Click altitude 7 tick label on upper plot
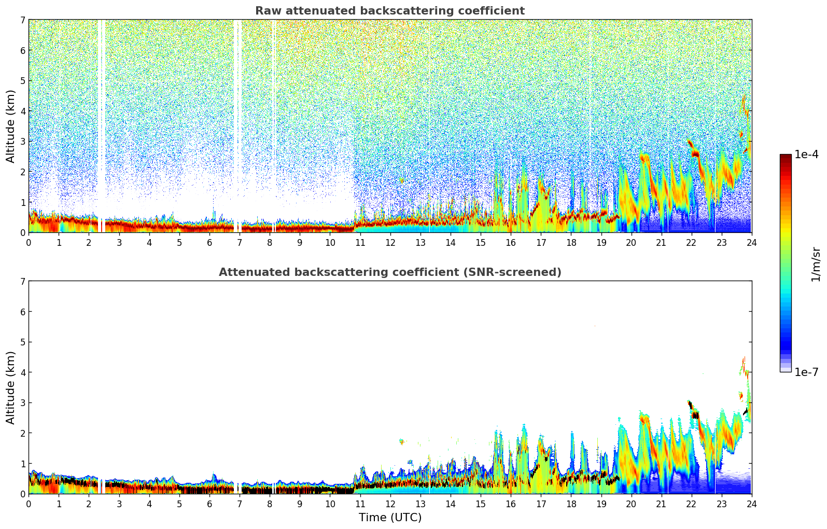Viewport: 827px width, 529px height. coord(23,20)
